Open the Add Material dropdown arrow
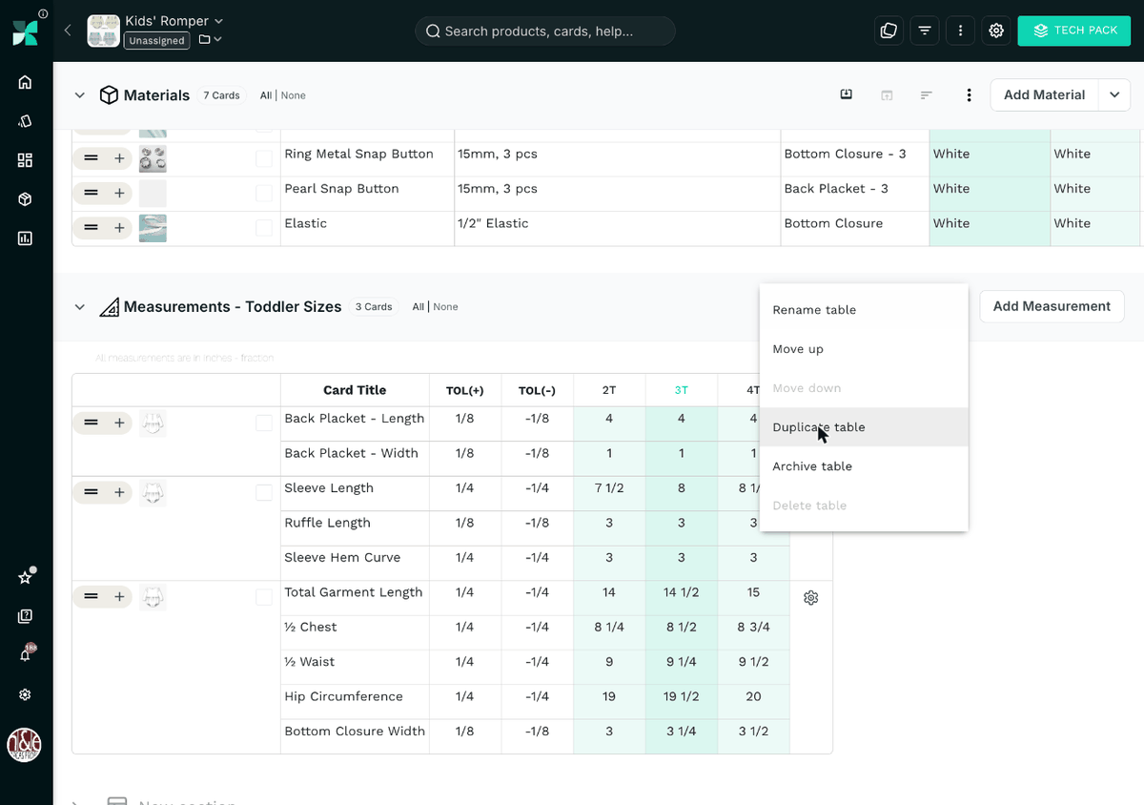The image size is (1144, 805). pyautogui.click(x=1114, y=94)
